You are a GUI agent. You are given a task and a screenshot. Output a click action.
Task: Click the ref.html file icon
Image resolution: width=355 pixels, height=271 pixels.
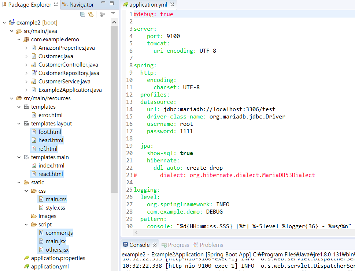[x=34, y=149]
